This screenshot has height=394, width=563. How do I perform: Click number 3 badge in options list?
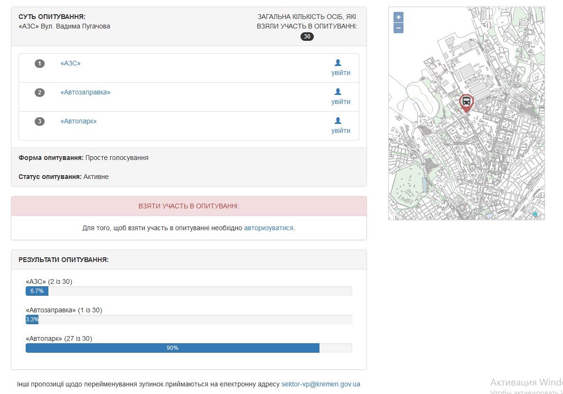(39, 122)
